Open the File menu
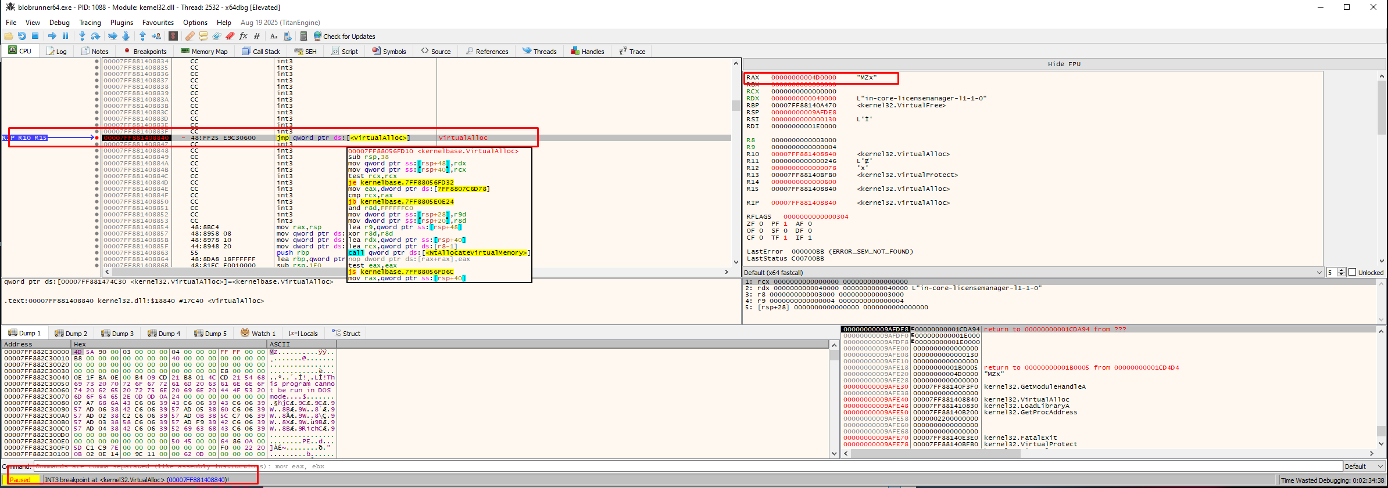 pyautogui.click(x=11, y=23)
